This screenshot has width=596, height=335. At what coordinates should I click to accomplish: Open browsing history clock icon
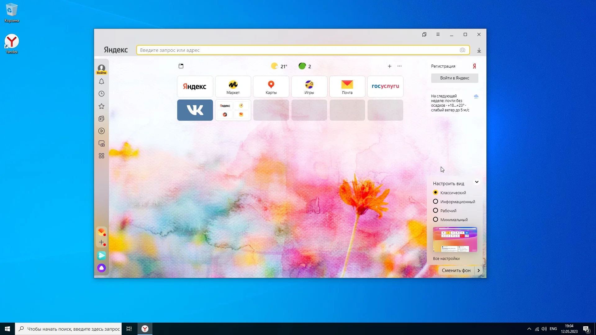pyautogui.click(x=102, y=94)
